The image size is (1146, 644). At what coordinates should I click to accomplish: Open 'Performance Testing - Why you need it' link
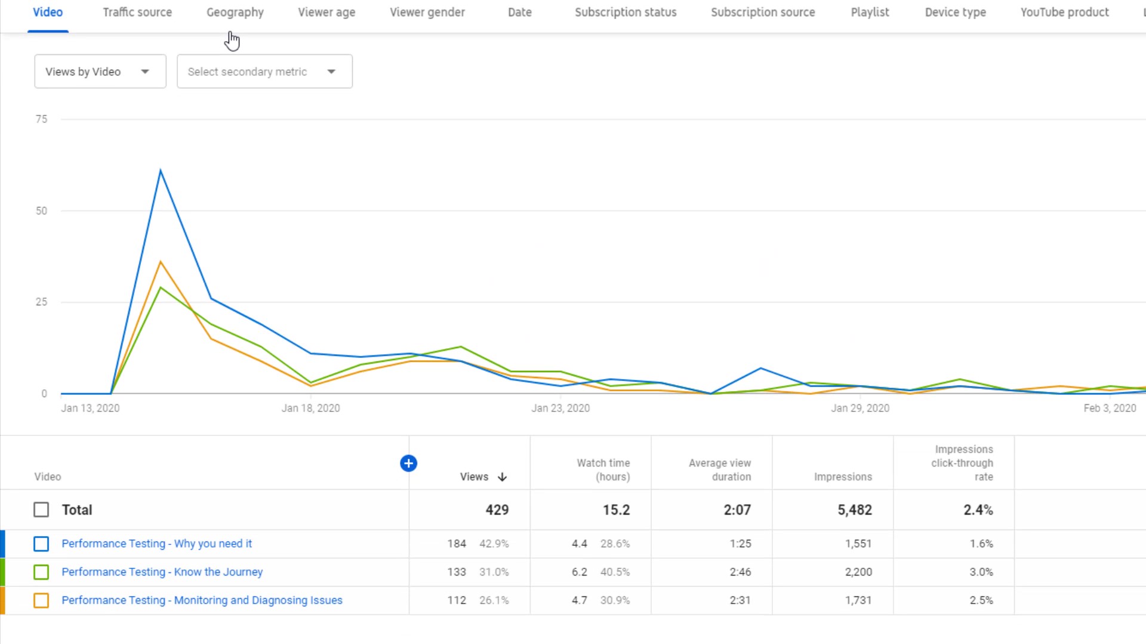pyautogui.click(x=156, y=544)
